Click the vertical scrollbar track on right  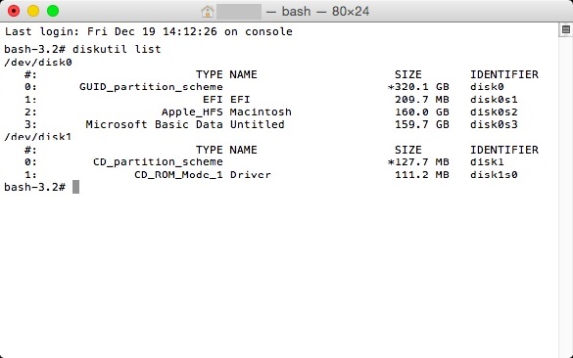coord(566,197)
